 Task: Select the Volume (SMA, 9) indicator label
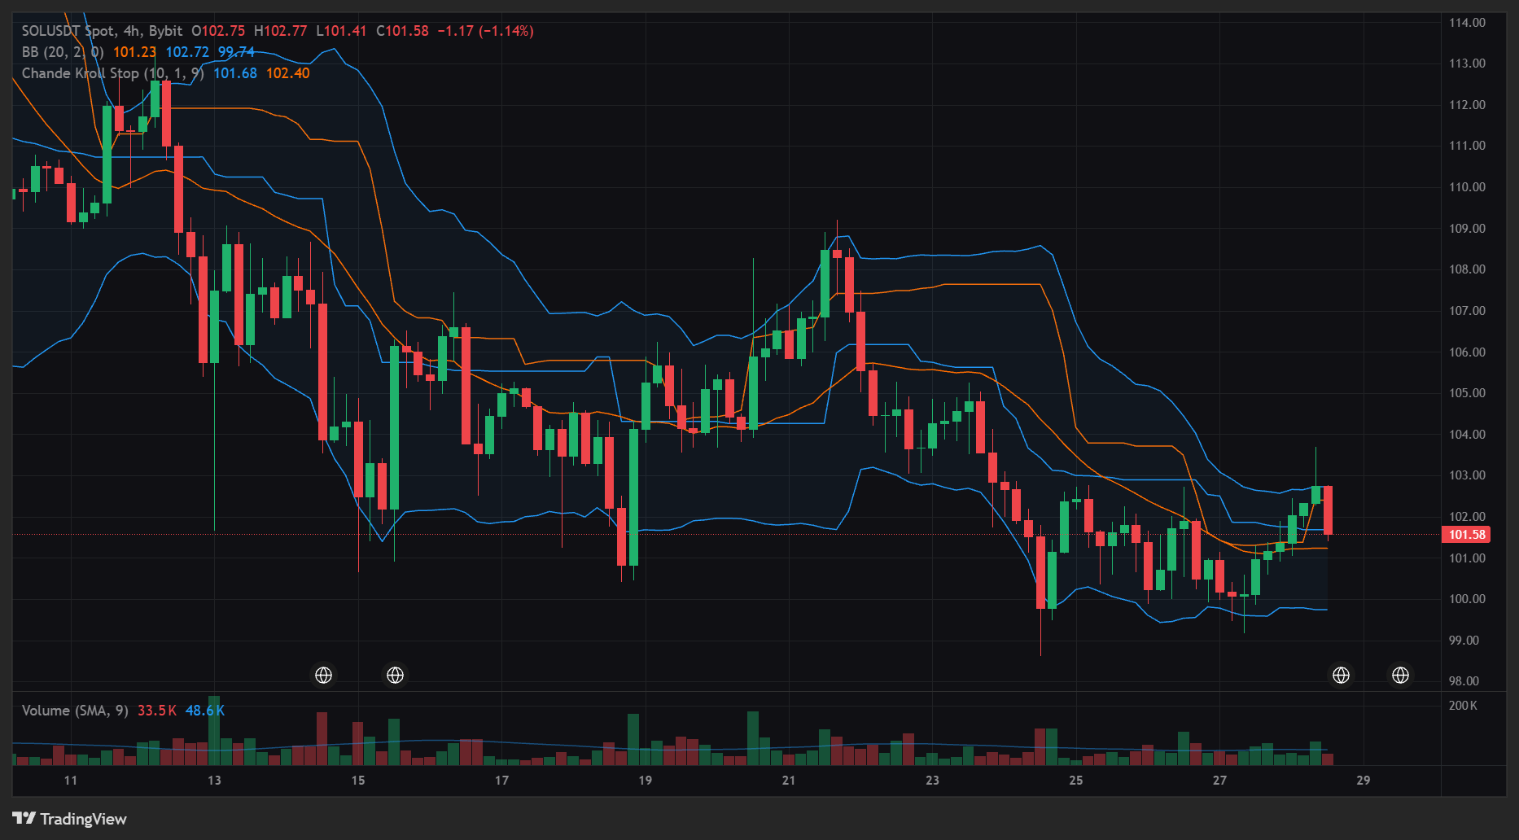(75, 711)
